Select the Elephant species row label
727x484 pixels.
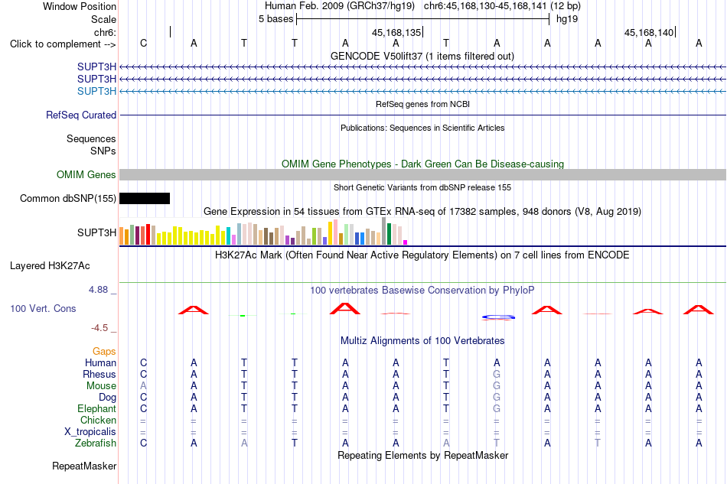coord(96,408)
